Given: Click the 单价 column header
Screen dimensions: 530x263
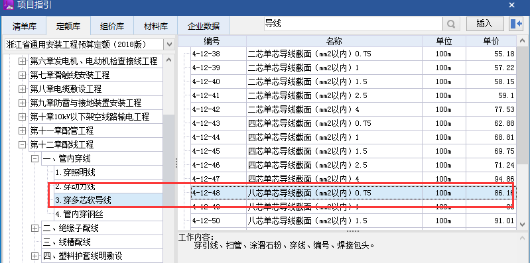Looking at the screenshot, I should click(491, 41).
